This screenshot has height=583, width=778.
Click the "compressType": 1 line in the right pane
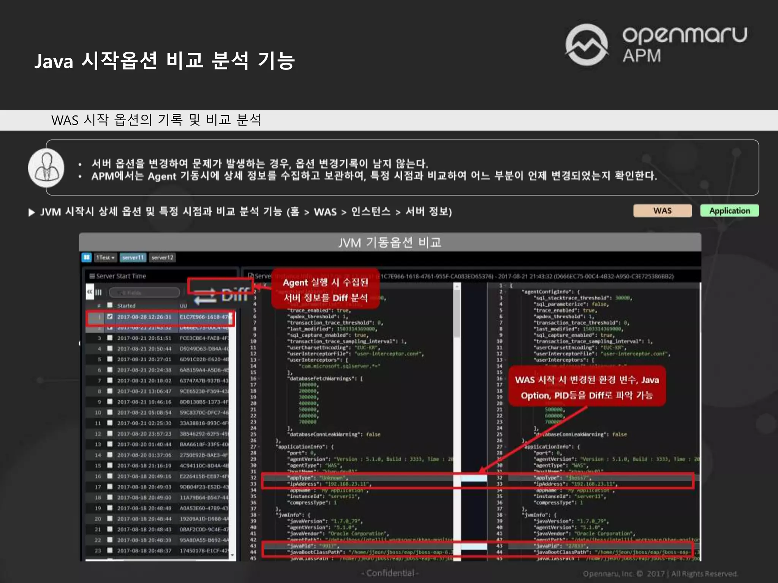point(558,503)
